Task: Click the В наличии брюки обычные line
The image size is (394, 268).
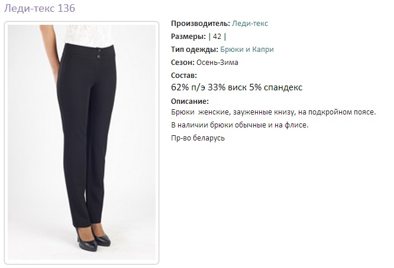Action: coord(240,125)
